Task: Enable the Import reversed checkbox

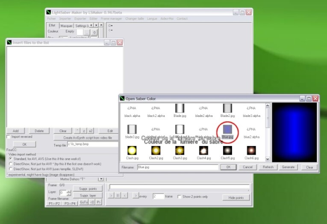Action: [x=9, y=137]
